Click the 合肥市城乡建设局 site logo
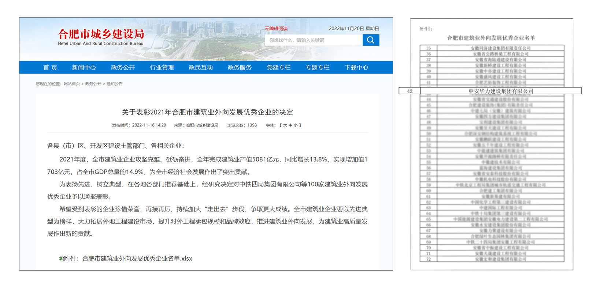This screenshot has width=604, height=287. coord(101,37)
